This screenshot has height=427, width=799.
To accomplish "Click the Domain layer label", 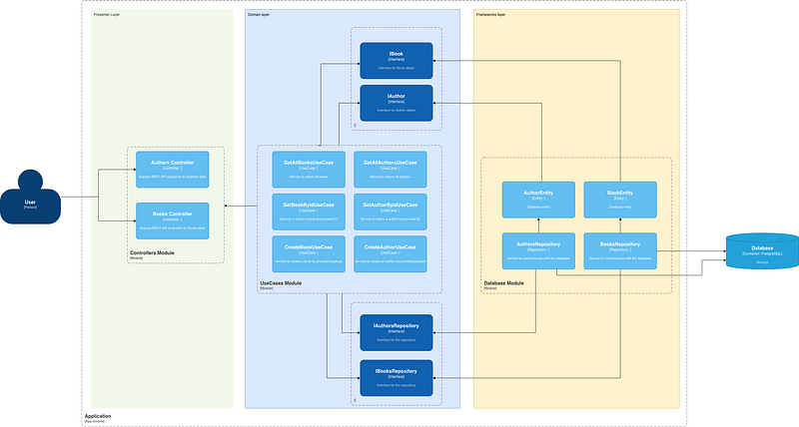I will [x=259, y=15].
